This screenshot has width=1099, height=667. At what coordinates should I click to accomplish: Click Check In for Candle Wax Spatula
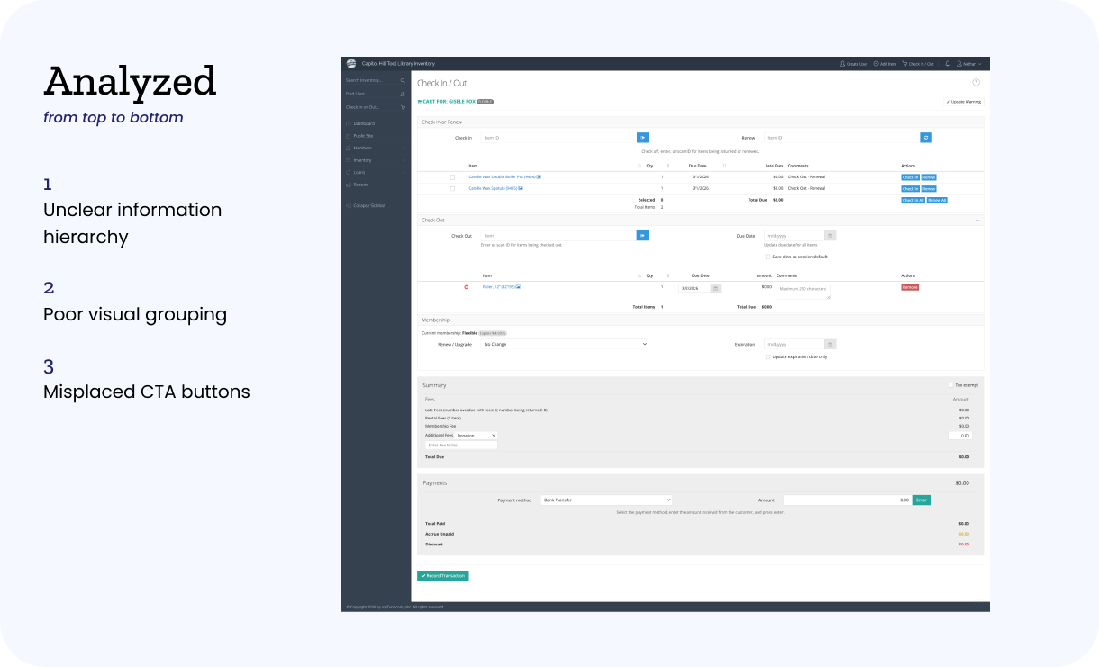pos(910,189)
